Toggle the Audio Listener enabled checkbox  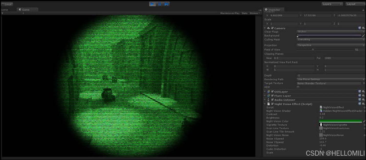[x=272, y=100]
